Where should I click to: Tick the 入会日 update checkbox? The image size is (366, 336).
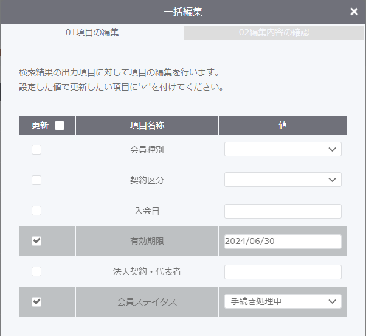coord(36,211)
